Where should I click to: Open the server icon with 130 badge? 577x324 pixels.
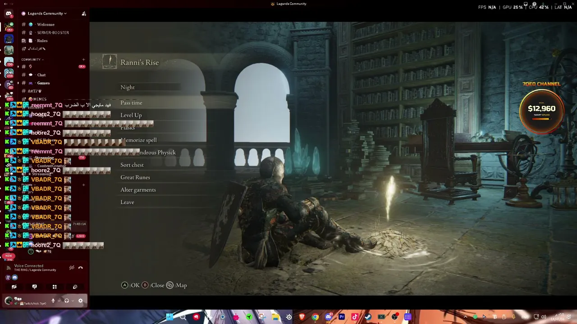click(9, 61)
